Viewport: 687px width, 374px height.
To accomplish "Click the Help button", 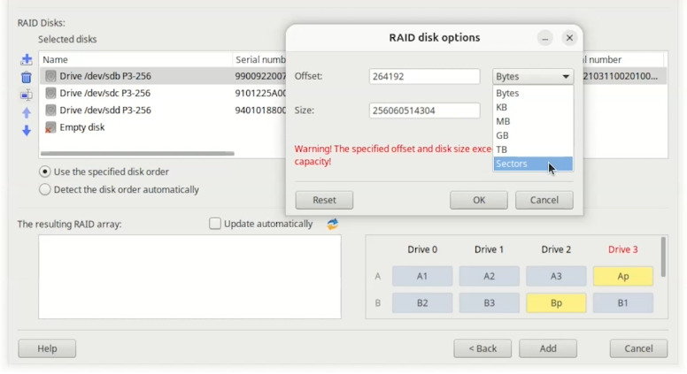I will coord(47,348).
